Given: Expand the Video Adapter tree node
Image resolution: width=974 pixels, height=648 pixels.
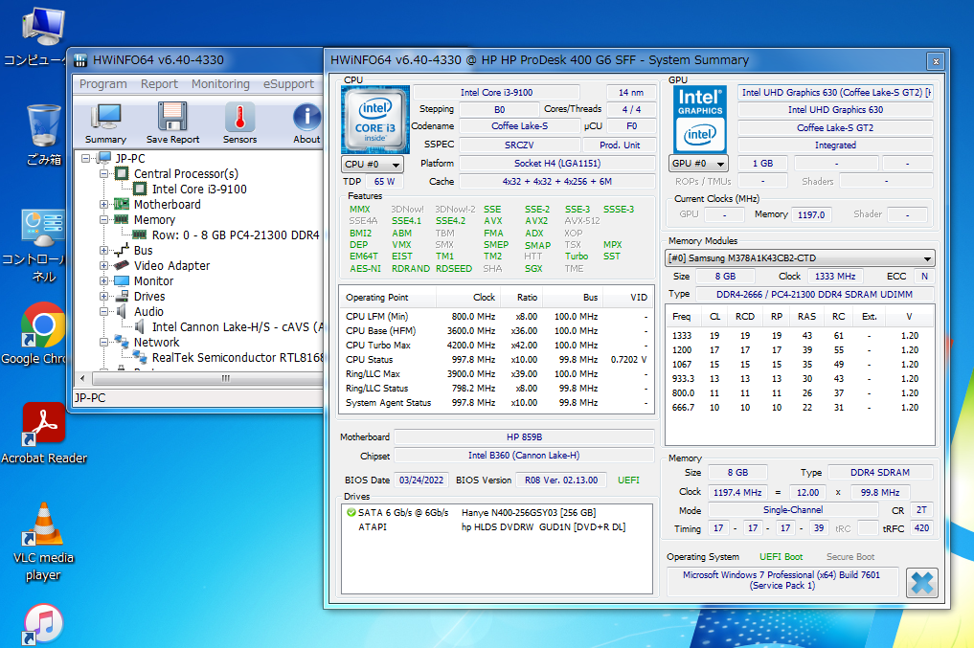Looking at the screenshot, I should (104, 266).
